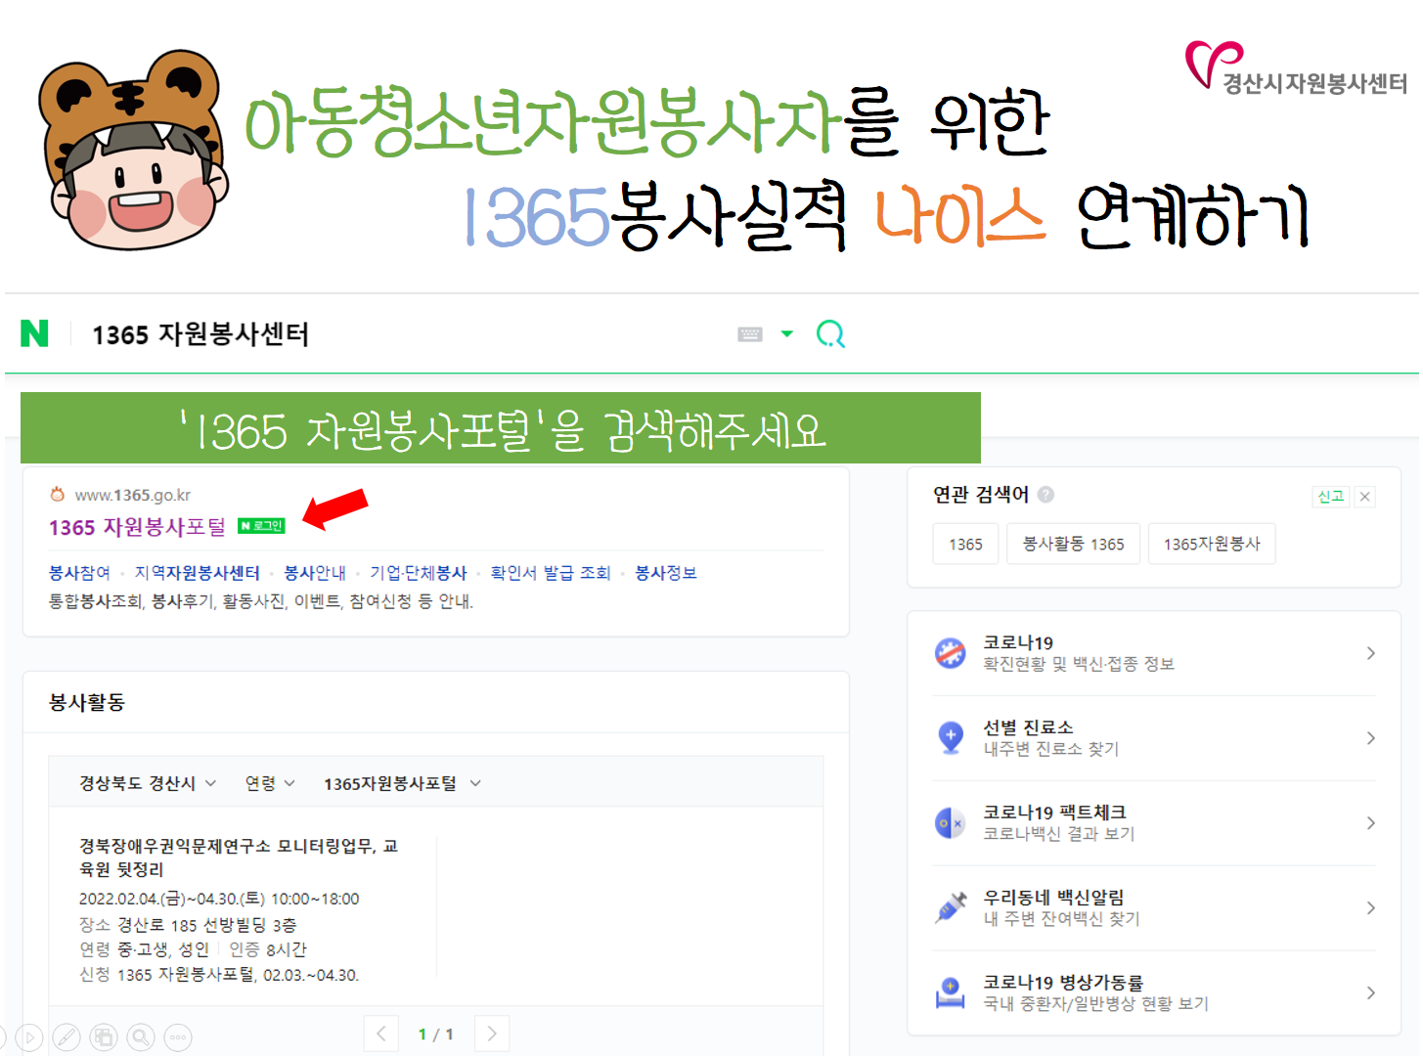This screenshot has height=1056, width=1423.
Task: Click the 봉사참여 sublink
Action: pyautogui.click(x=79, y=573)
